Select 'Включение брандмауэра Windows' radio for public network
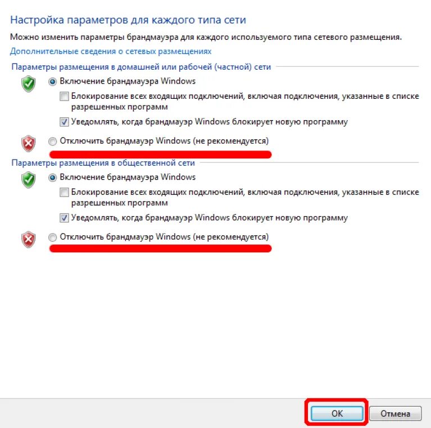 [52, 177]
